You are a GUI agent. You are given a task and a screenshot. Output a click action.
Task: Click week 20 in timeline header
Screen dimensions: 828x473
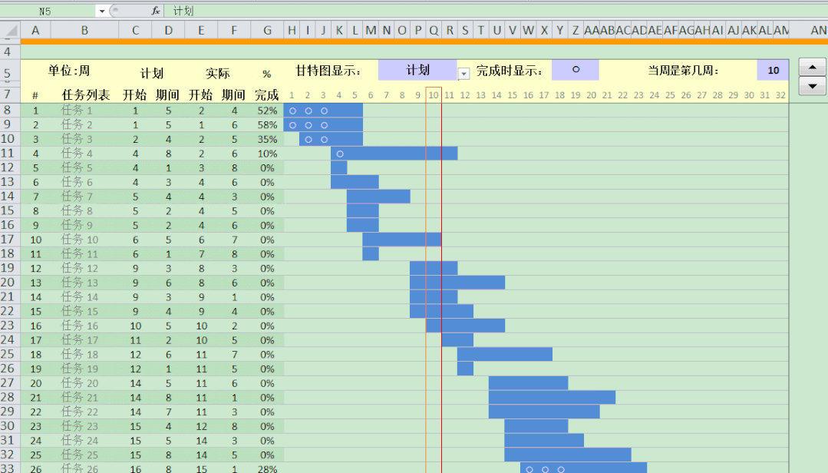(592, 95)
